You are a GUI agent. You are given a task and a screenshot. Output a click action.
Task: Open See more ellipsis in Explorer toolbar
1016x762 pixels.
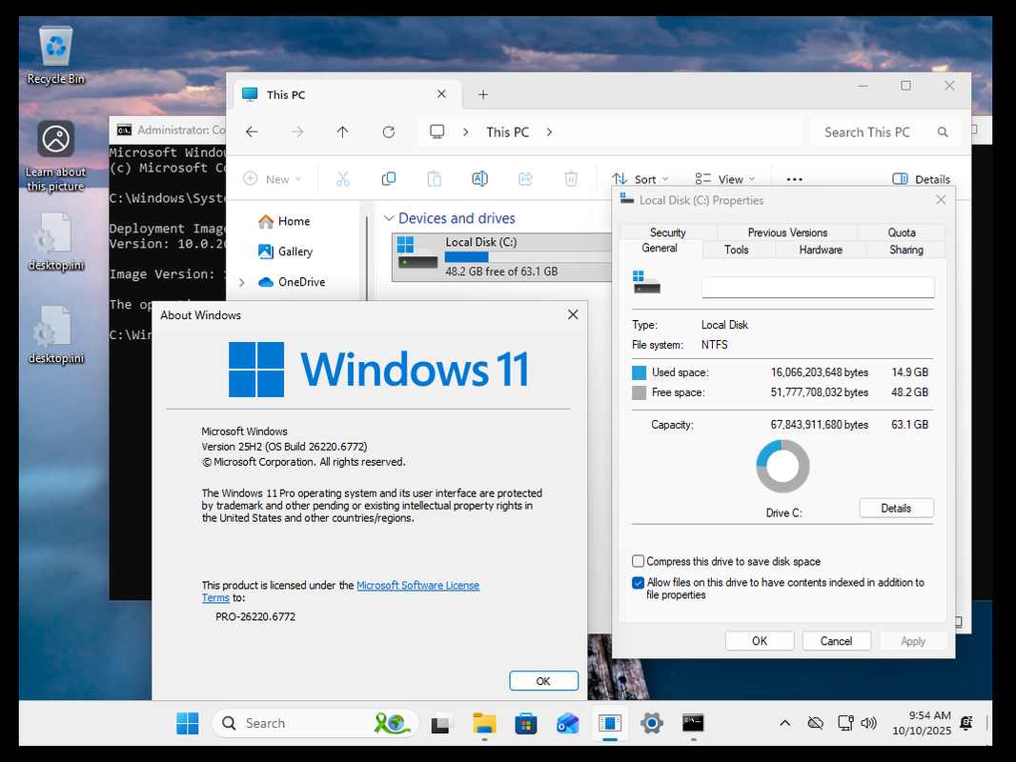(x=794, y=179)
